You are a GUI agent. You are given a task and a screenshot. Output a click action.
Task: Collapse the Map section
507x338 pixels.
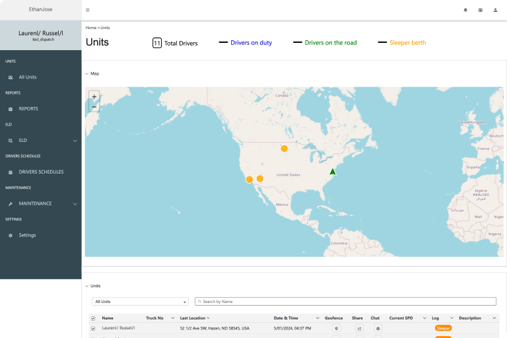pos(86,74)
